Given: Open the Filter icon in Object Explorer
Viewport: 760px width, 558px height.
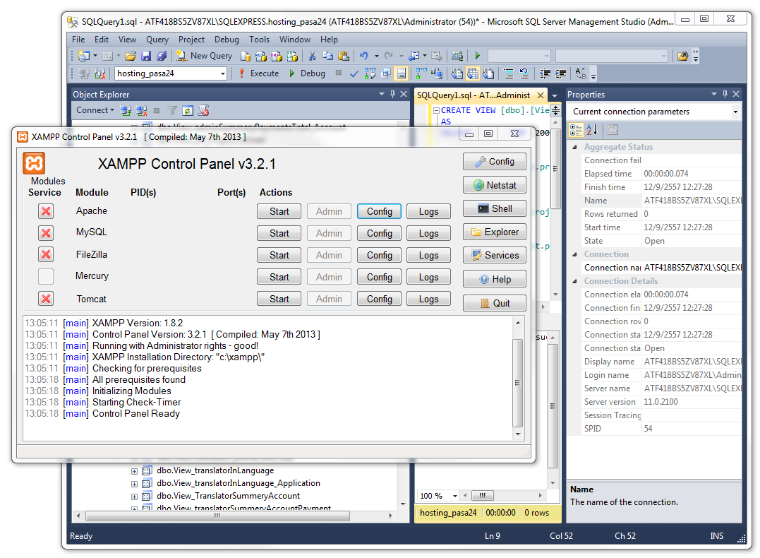Looking at the screenshot, I should (171, 111).
